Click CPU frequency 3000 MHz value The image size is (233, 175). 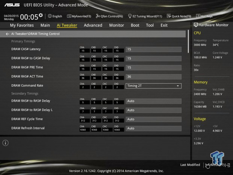(x=200, y=45)
